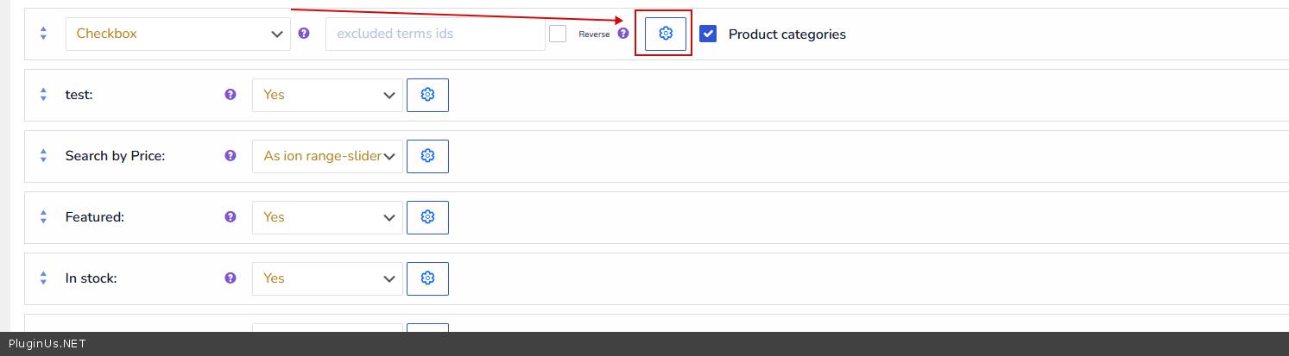Open the In stock Yes dropdown
The image size is (1289, 356).
(327, 278)
